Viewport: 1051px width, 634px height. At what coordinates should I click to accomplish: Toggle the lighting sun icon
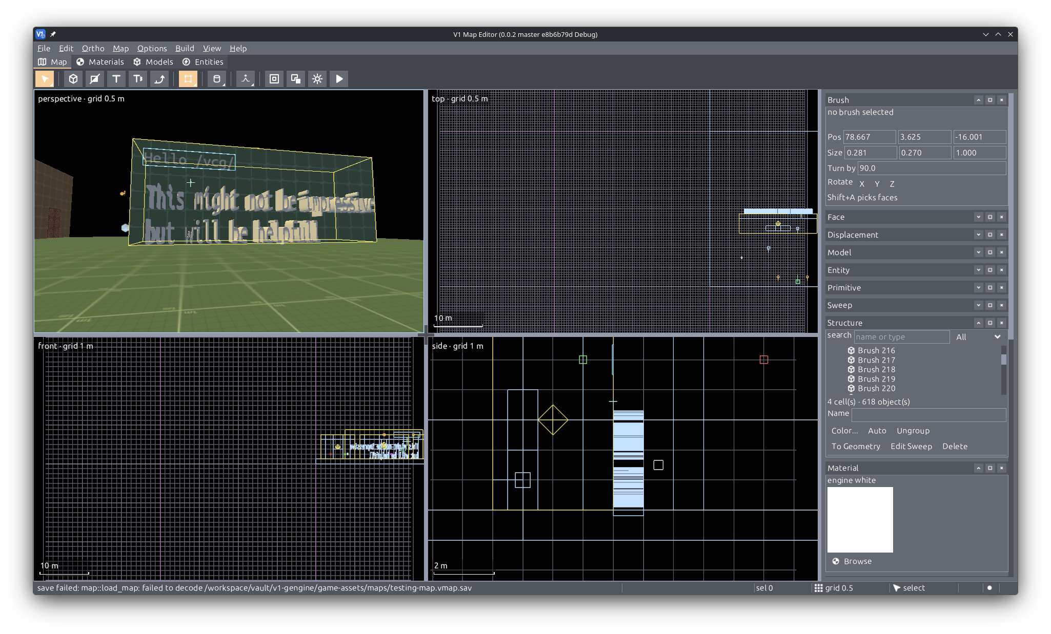click(317, 79)
